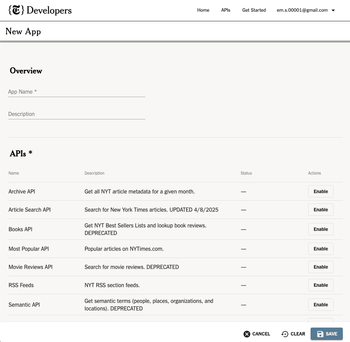Click the New App page title
Image resolution: width=350 pixels, height=342 pixels.
(23, 32)
